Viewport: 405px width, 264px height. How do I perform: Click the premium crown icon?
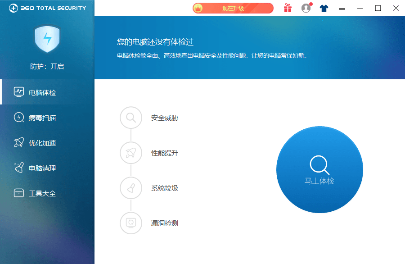(198, 8)
